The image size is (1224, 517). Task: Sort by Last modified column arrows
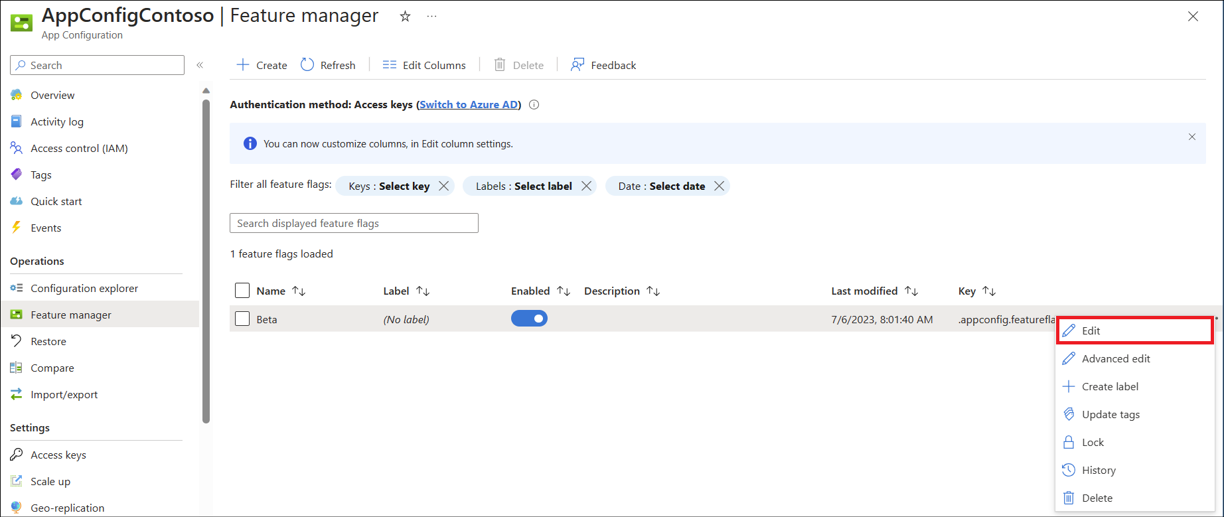[911, 291]
